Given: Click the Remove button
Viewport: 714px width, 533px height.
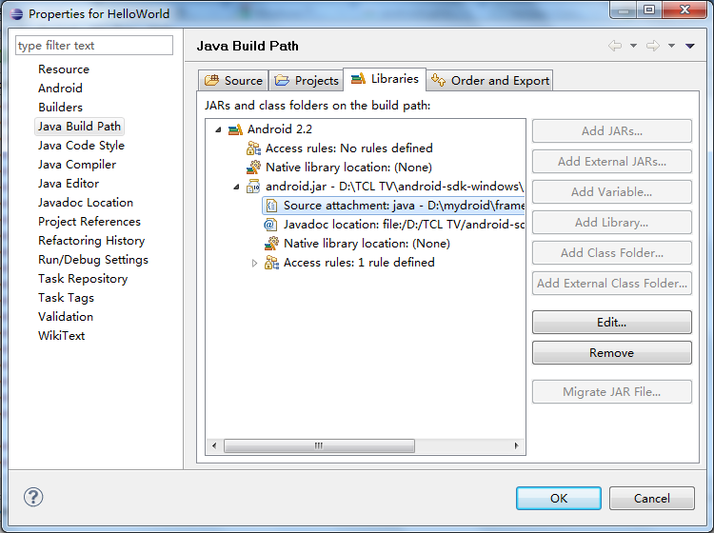Looking at the screenshot, I should pos(611,353).
